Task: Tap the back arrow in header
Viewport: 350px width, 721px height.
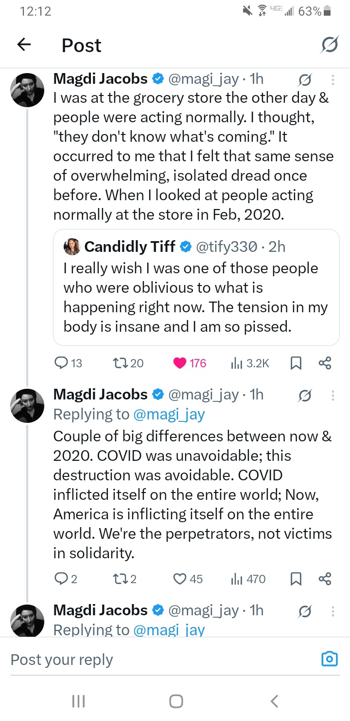Action: pyautogui.click(x=24, y=45)
